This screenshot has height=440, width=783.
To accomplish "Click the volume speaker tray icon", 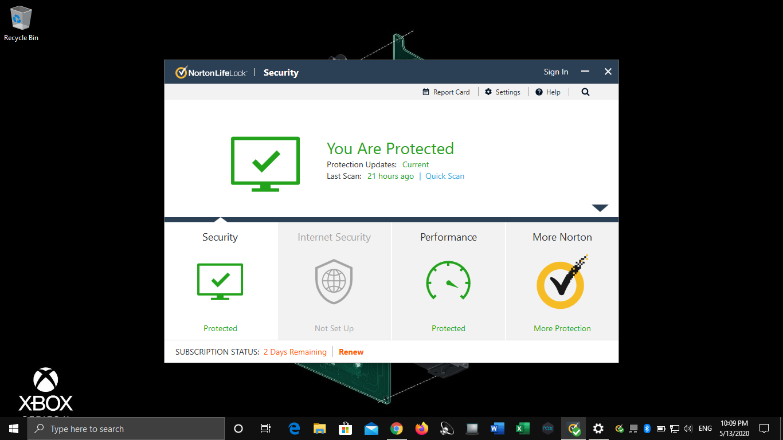I will [x=688, y=429].
